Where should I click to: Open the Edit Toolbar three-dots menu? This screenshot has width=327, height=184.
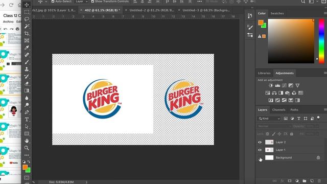tap(27, 155)
